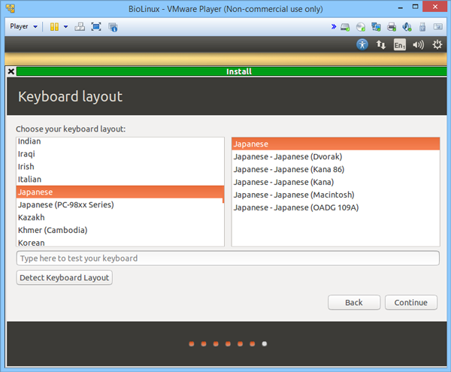Select Japanese (PC-98xx Series) layout

click(x=120, y=204)
